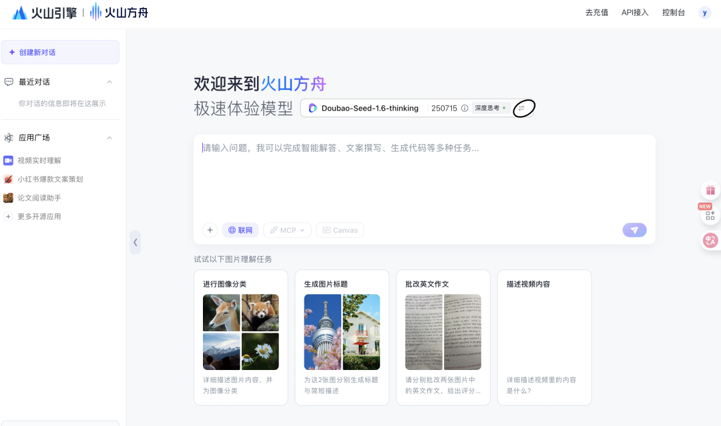
Task: Click the 创建新对话 button
Action: 60,52
